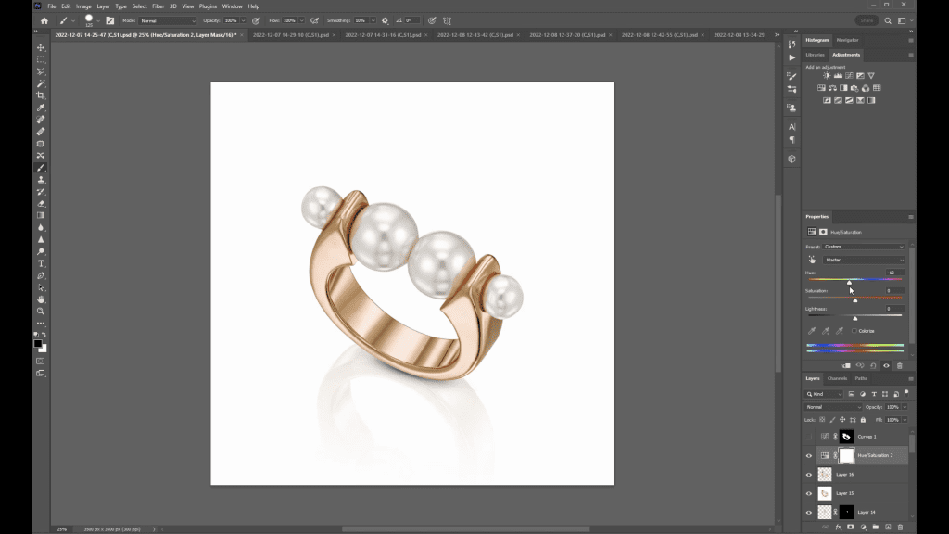
Task: Select the Rectangular Marquee tool
Action: coord(41,59)
